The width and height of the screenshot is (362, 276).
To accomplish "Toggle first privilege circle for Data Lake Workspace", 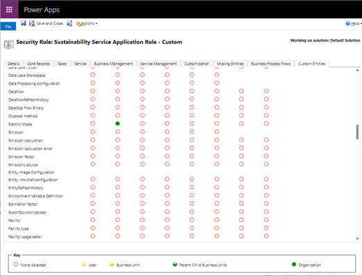I will (93, 75).
